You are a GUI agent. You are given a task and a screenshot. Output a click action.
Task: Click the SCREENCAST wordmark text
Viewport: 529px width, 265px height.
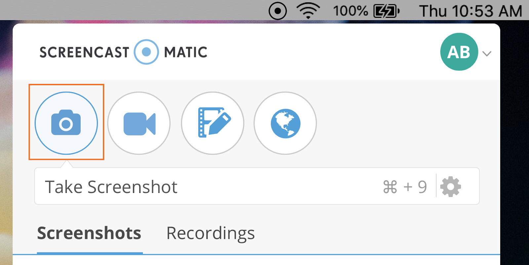(84, 52)
